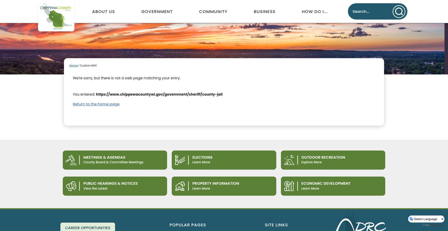
Task: Click the Home breadcrumb link
Action: pyautogui.click(x=74, y=66)
